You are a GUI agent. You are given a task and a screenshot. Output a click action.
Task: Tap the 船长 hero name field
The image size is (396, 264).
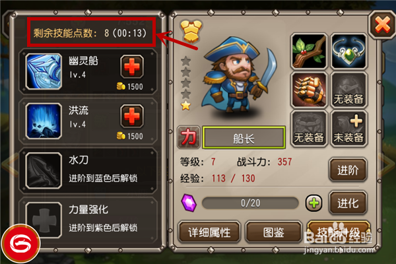(x=244, y=138)
